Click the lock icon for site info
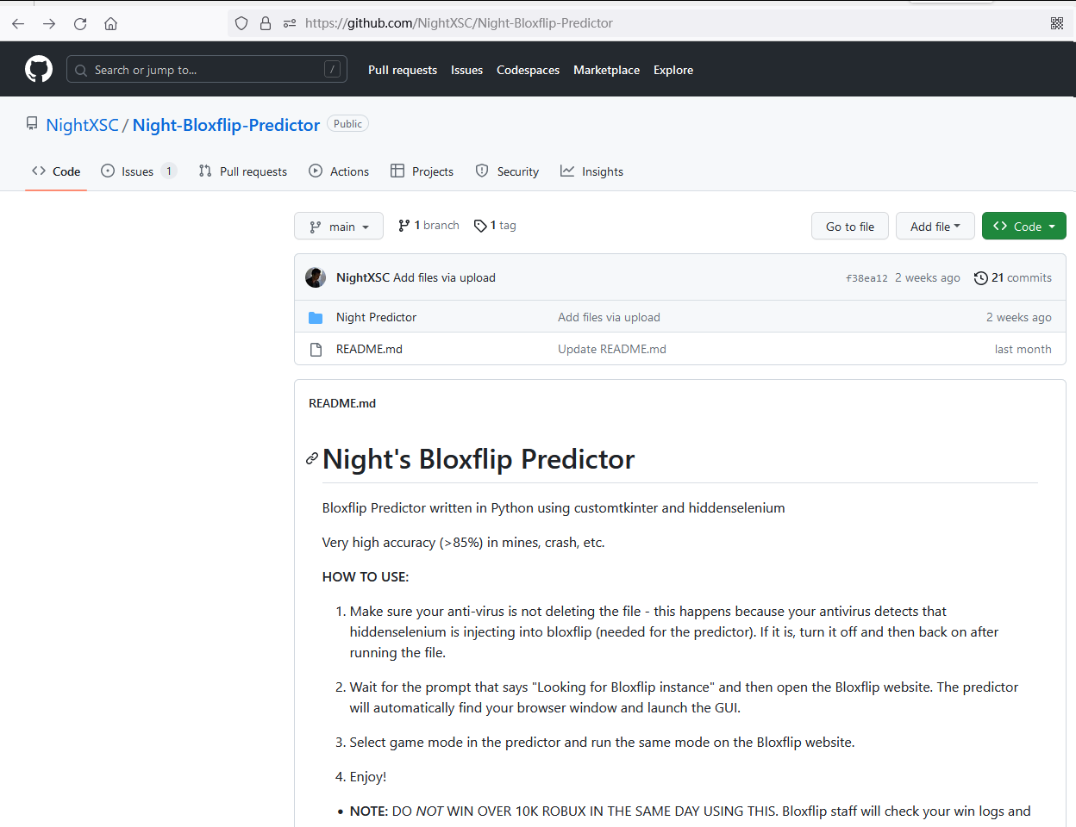Image resolution: width=1076 pixels, height=827 pixels. (266, 23)
